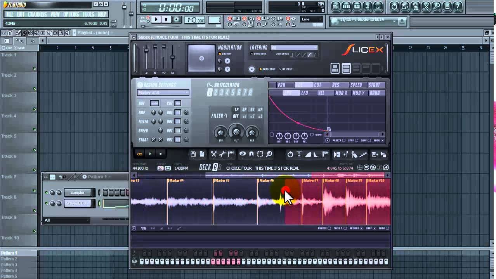The height and width of the screenshot is (279, 496).
Task: Adjust the CUT filter knob
Action: click(x=236, y=132)
